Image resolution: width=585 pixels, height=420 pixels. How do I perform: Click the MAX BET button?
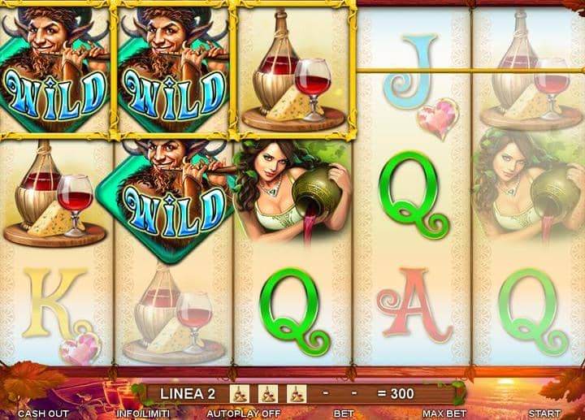pyautogui.click(x=444, y=414)
